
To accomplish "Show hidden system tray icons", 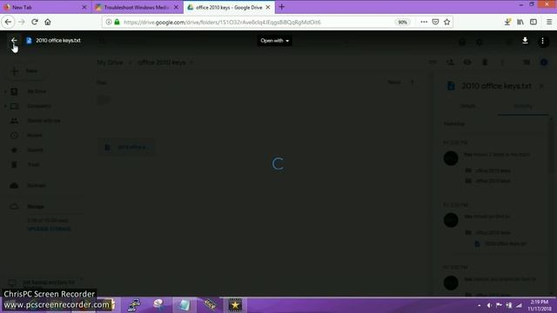I will 480,305.
